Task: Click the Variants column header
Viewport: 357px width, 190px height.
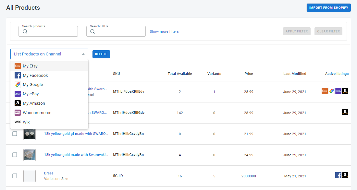Action: point(214,74)
